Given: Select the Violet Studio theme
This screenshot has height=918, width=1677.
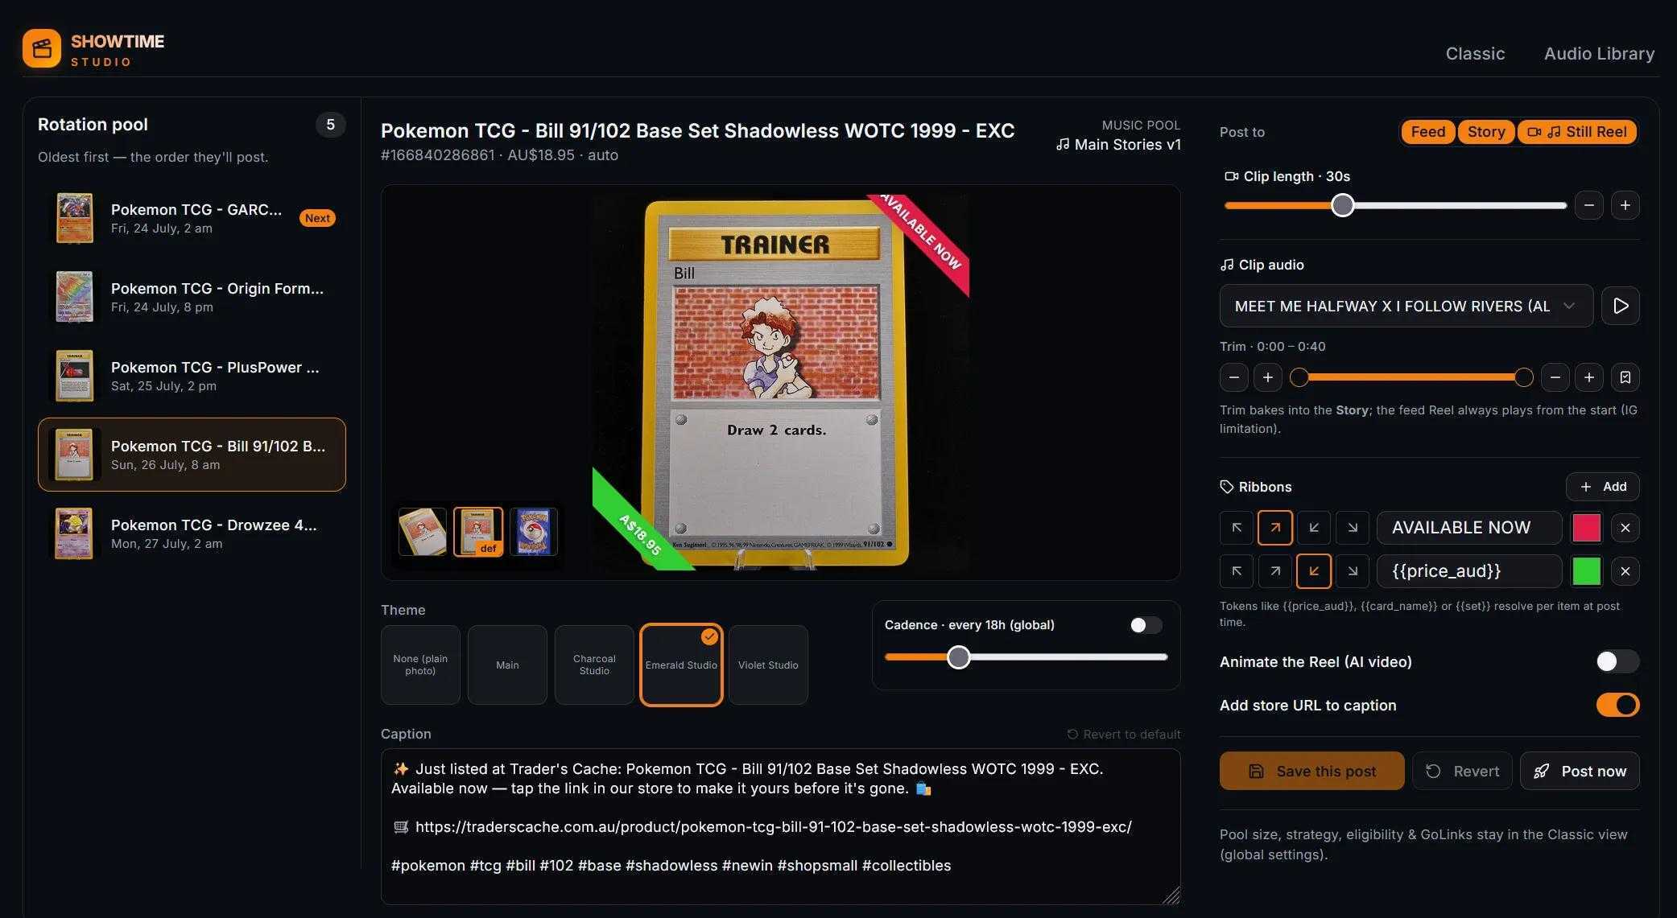Looking at the screenshot, I should pos(768,665).
